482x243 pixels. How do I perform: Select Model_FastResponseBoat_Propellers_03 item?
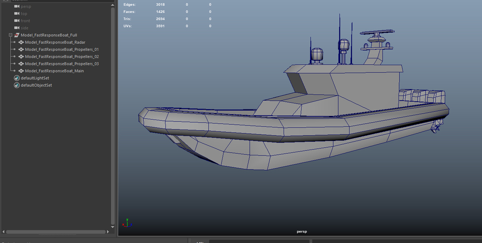coord(62,64)
